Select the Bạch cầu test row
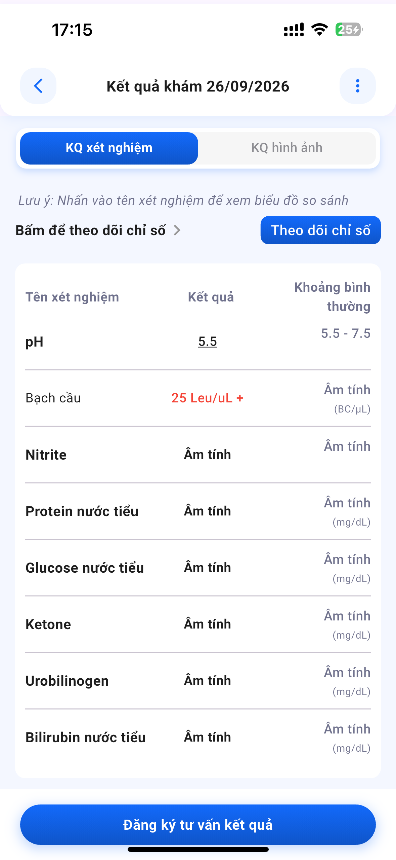The width and height of the screenshot is (396, 860). [x=198, y=398]
